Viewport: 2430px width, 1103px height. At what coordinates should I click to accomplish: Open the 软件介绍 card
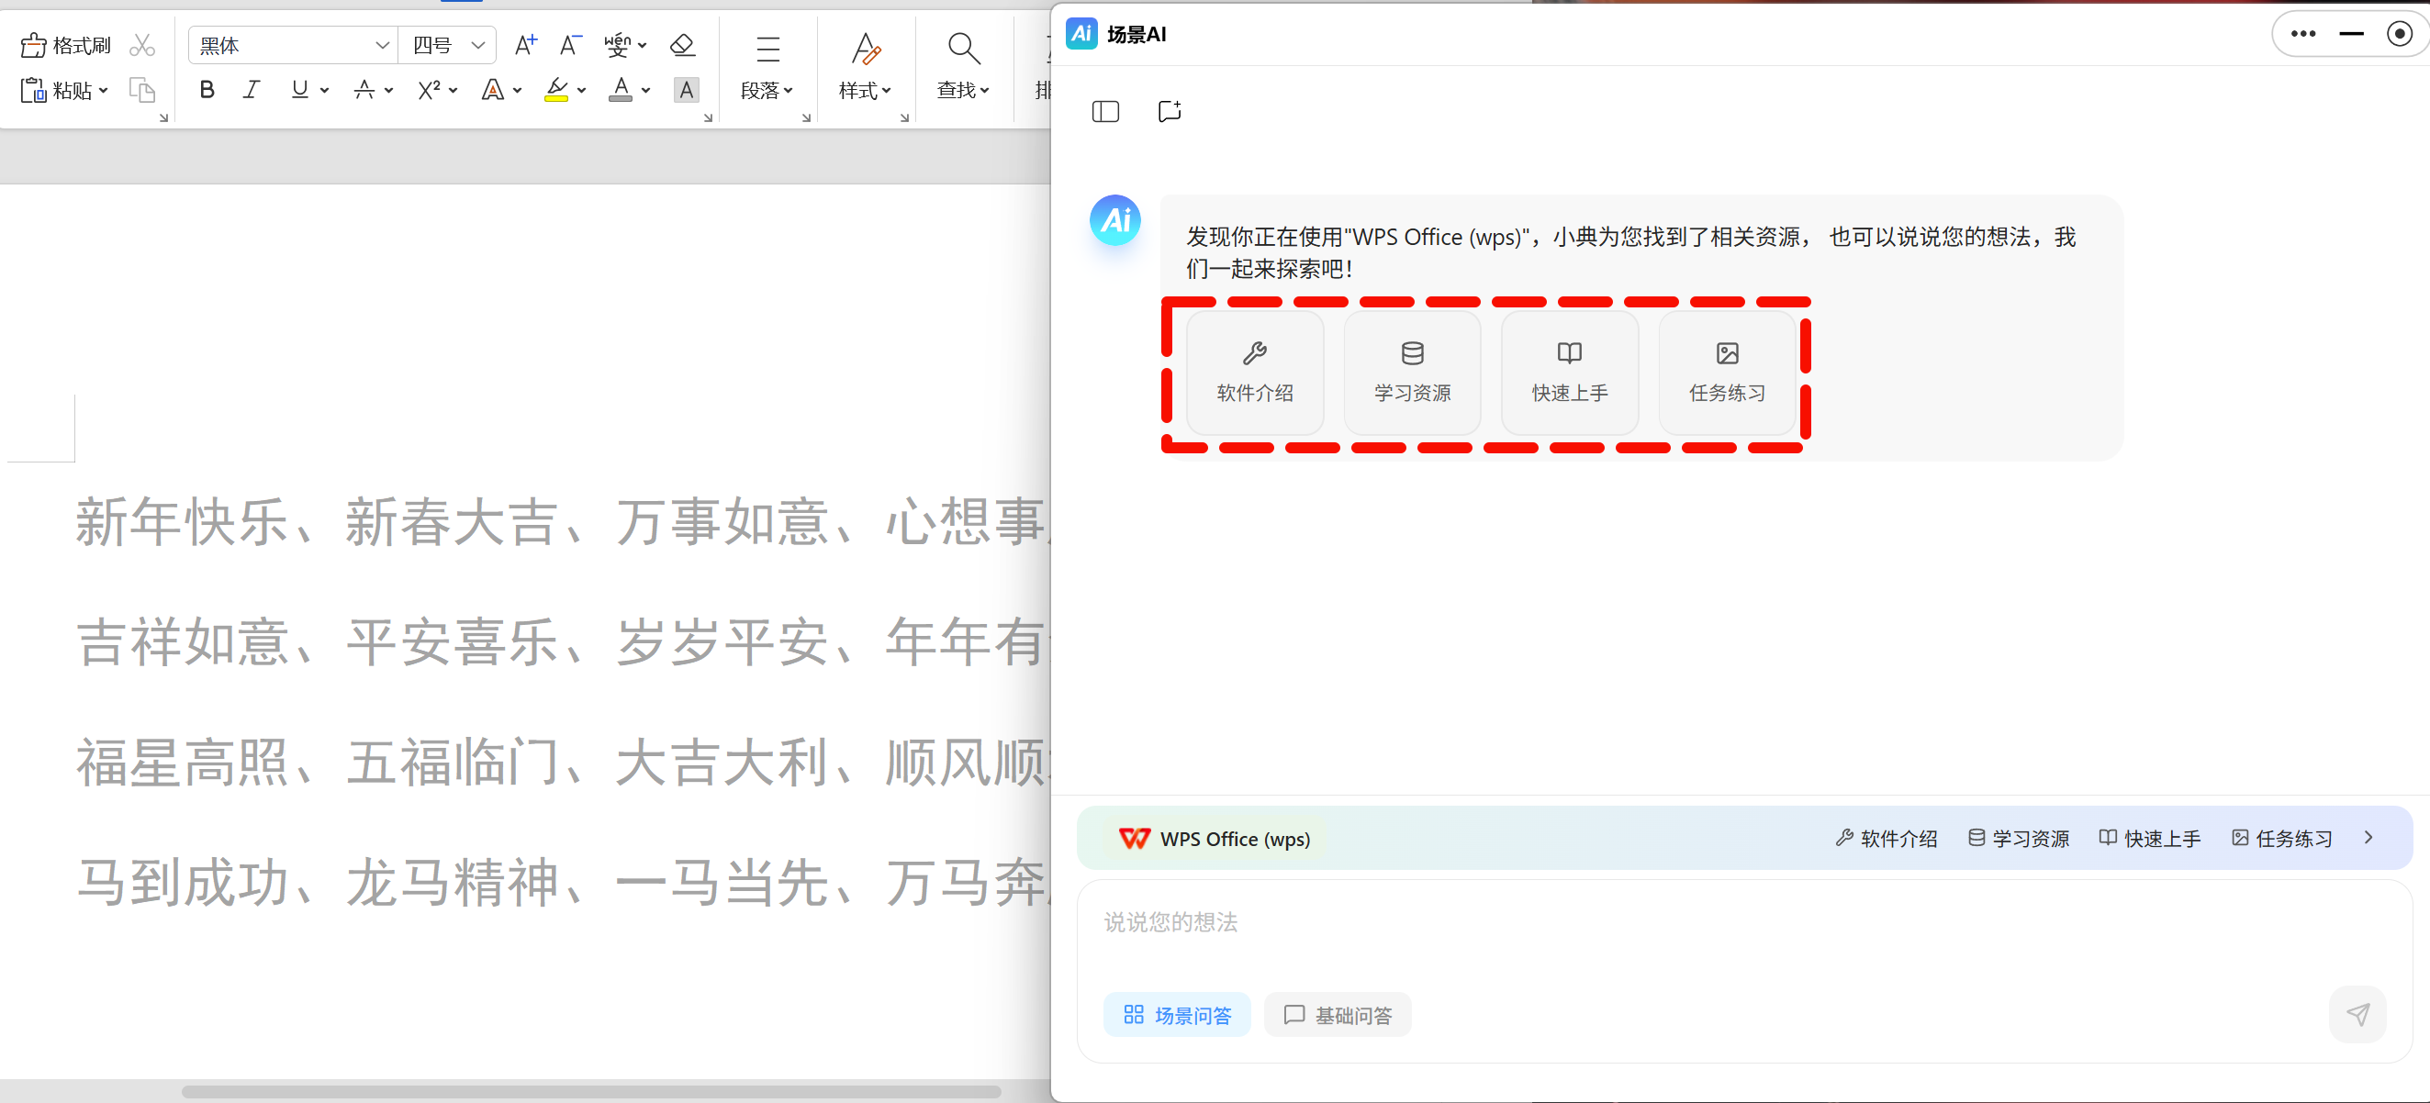[1254, 373]
